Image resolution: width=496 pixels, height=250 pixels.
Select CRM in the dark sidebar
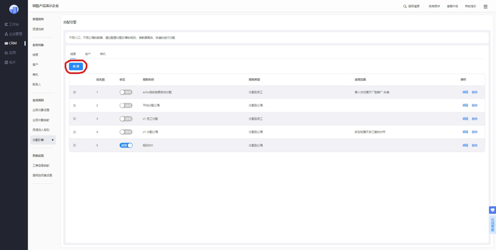point(11,43)
